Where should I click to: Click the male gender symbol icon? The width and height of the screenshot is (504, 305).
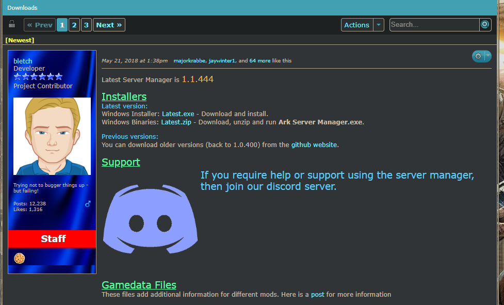[88, 204]
